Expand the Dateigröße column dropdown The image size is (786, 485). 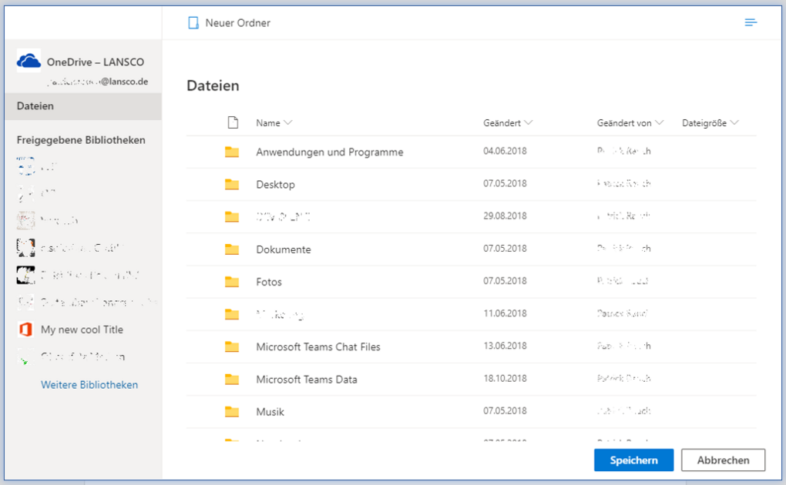(734, 122)
